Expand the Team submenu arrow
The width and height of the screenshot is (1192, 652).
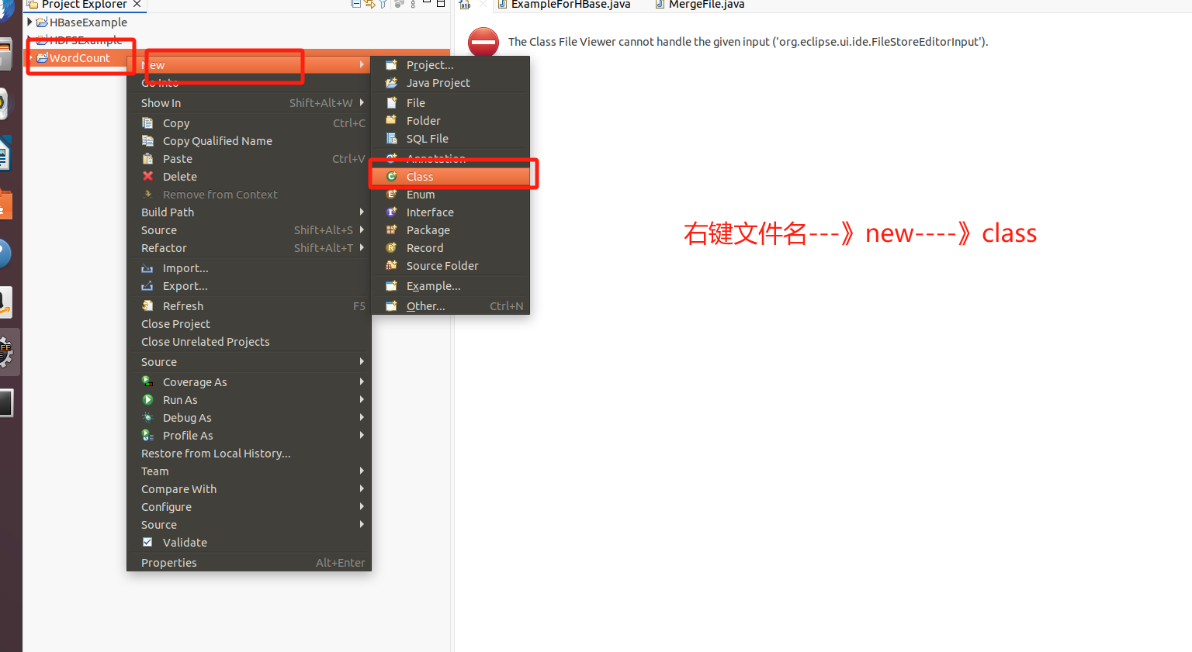click(362, 471)
